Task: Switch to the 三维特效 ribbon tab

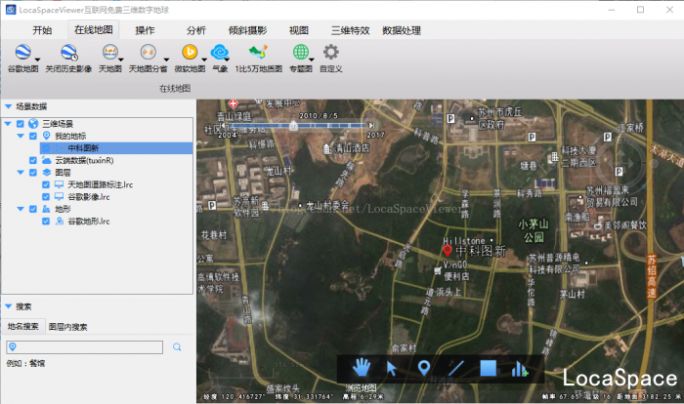Action: (350, 30)
